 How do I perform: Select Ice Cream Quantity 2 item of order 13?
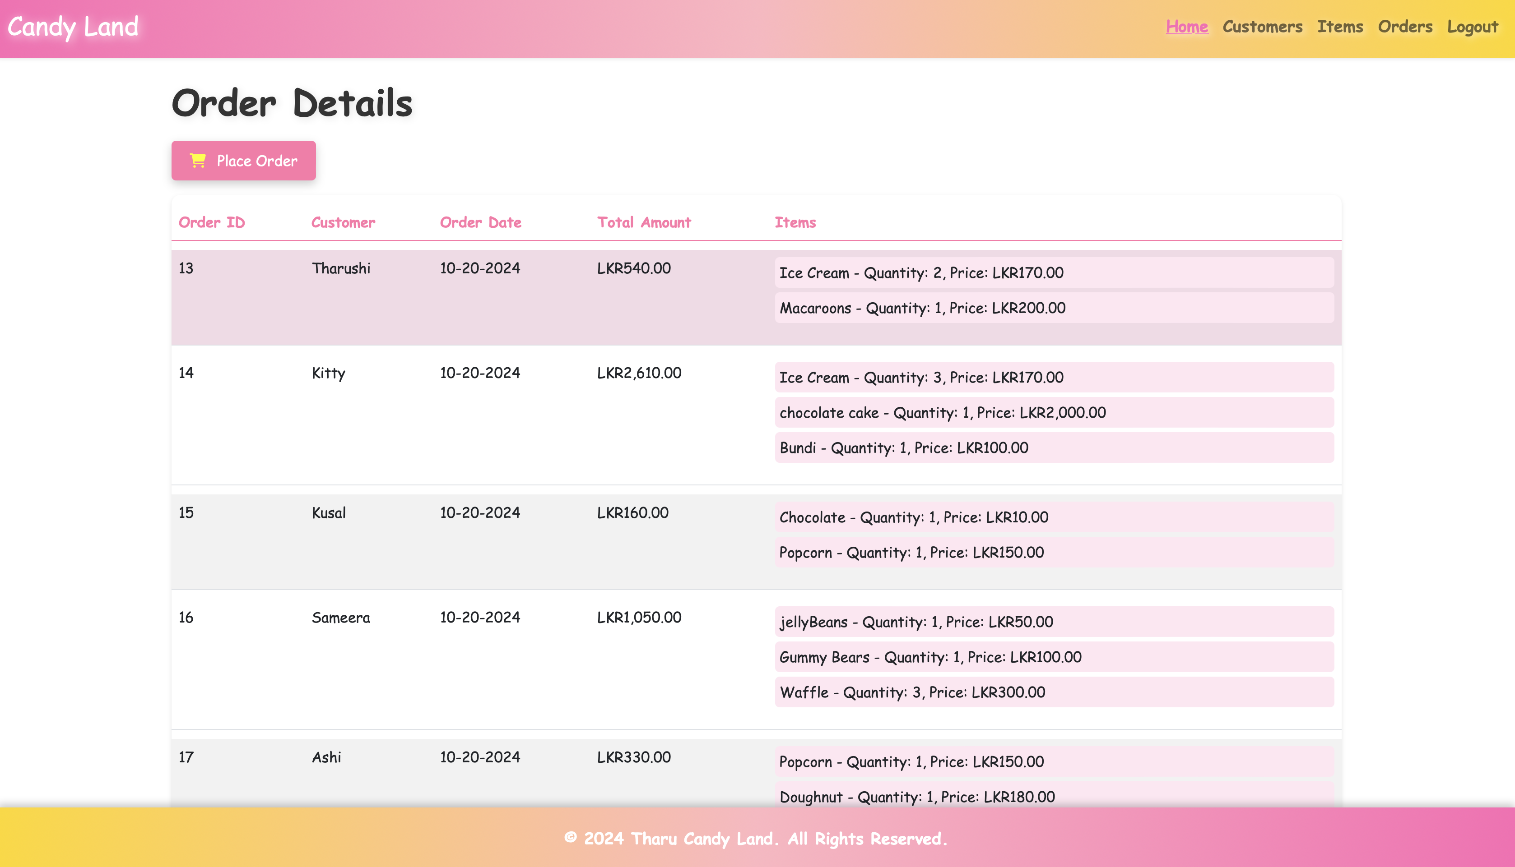click(1054, 272)
